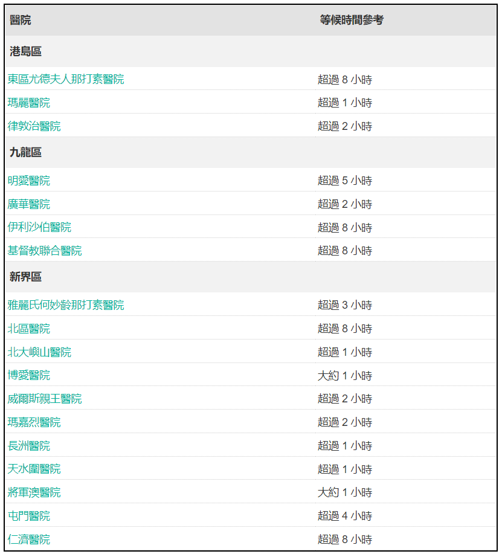Go to 伊利沙伯醫院 link
Viewport: 502px width, 554px height.
(x=39, y=227)
